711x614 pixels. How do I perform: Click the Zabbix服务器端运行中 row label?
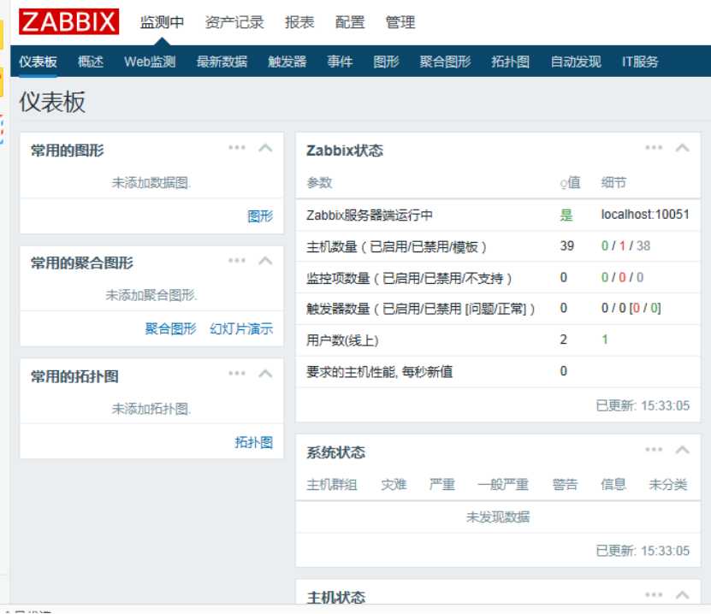click(369, 215)
